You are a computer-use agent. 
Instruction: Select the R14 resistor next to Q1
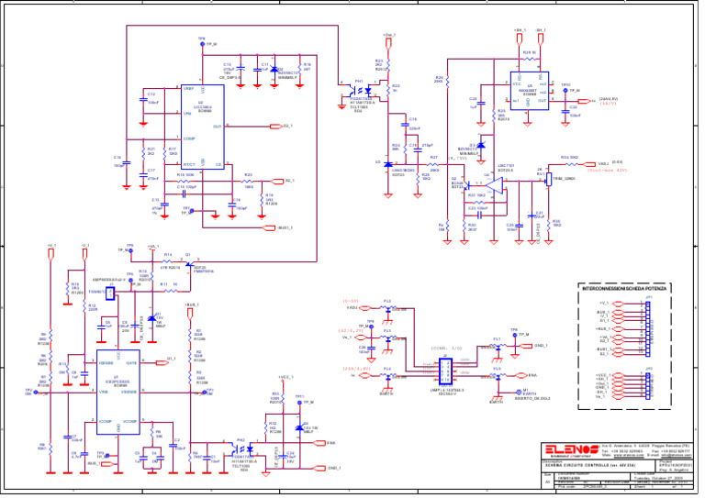pos(167,261)
